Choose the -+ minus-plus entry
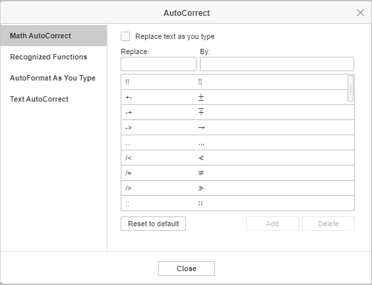This screenshot has height=285, width=372. (237, 112)
